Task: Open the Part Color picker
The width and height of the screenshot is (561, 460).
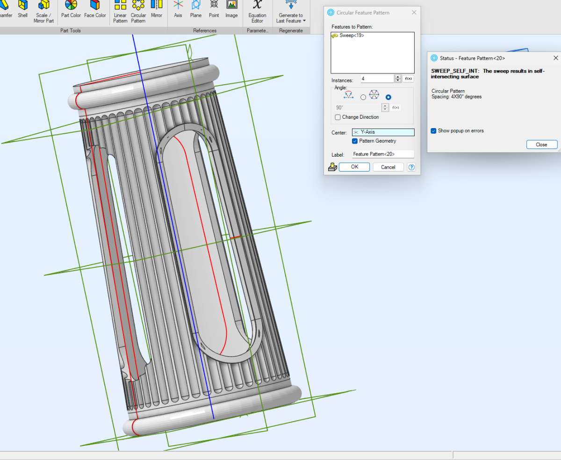Action: pyautogui.click(x=71, y=9)
